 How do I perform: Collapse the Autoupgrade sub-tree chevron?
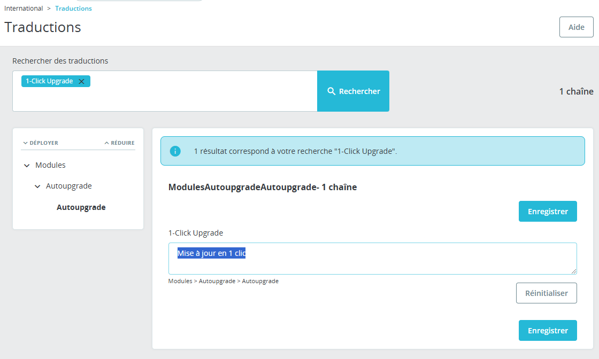pos(37,186)
